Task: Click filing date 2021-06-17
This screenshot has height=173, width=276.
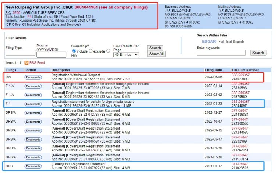Action: click(x=213, y=166)
